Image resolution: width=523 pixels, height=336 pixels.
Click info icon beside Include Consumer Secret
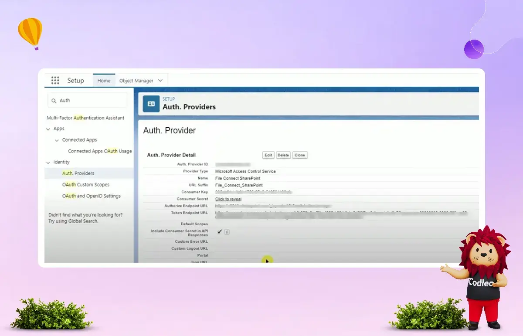[227, 232]
